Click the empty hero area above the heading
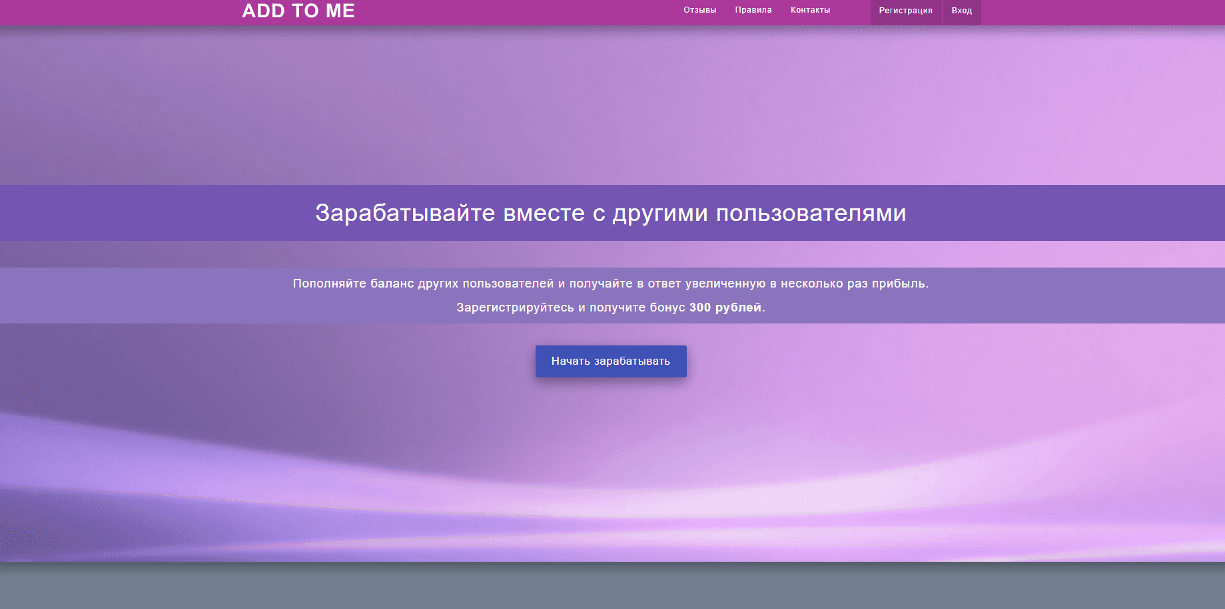 coord(612,106)
